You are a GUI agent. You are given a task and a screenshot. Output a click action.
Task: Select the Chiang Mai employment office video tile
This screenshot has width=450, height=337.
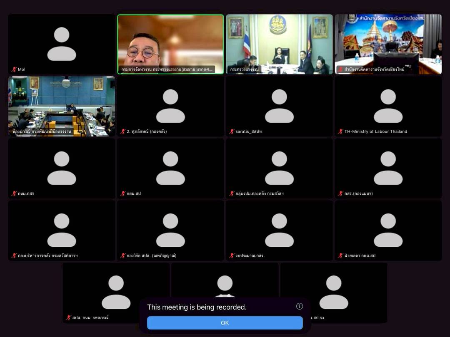(x=388, y=44)
